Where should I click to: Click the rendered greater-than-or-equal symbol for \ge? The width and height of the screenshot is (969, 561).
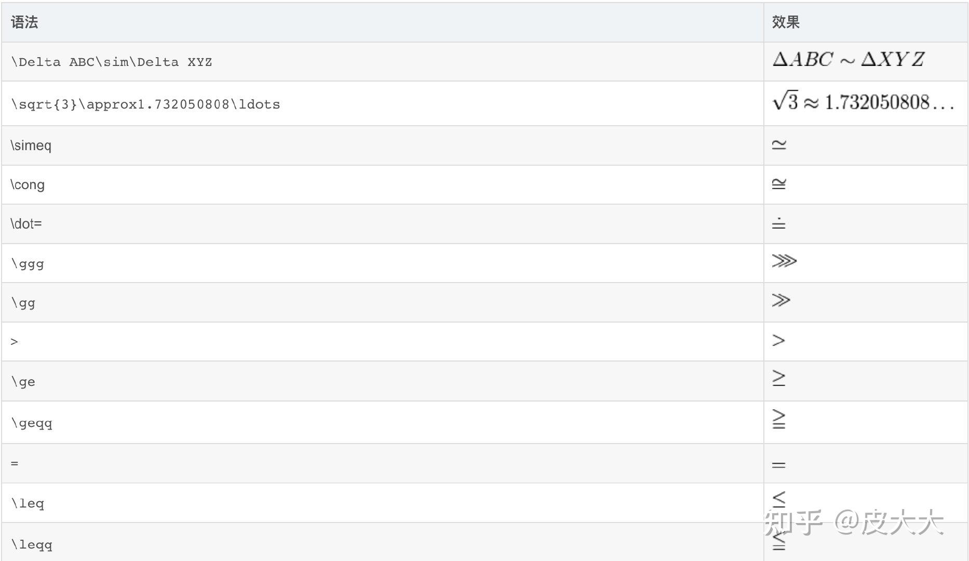[x=778, y=378]
